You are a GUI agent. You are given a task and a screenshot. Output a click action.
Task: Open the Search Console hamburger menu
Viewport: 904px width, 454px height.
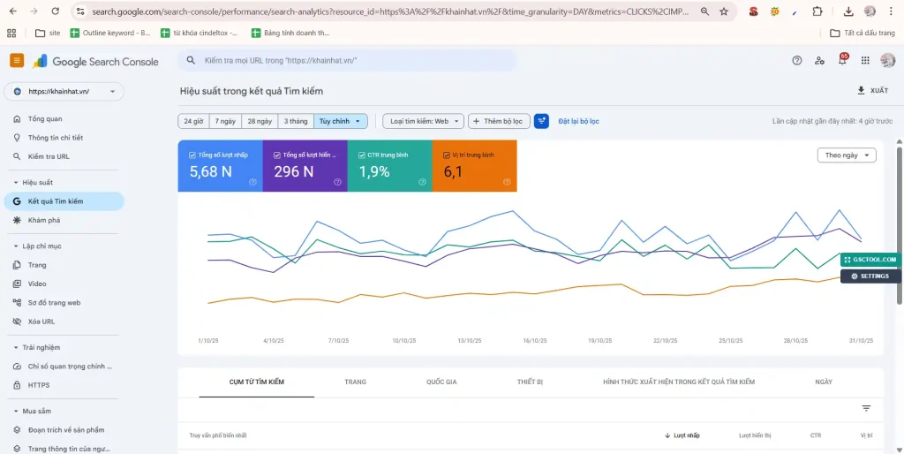point(17,61)
